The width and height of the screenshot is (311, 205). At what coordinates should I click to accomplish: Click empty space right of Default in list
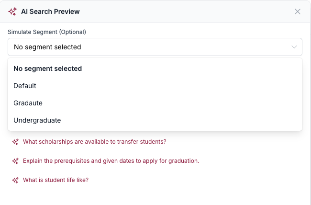tap(191, 86)
